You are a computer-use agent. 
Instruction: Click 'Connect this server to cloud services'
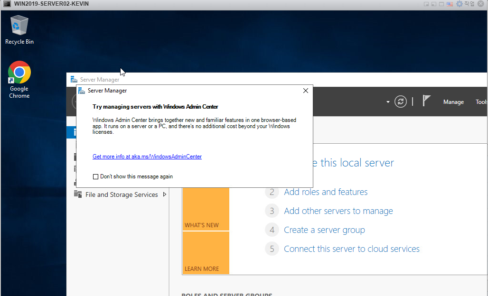click(x=352, y=249)
